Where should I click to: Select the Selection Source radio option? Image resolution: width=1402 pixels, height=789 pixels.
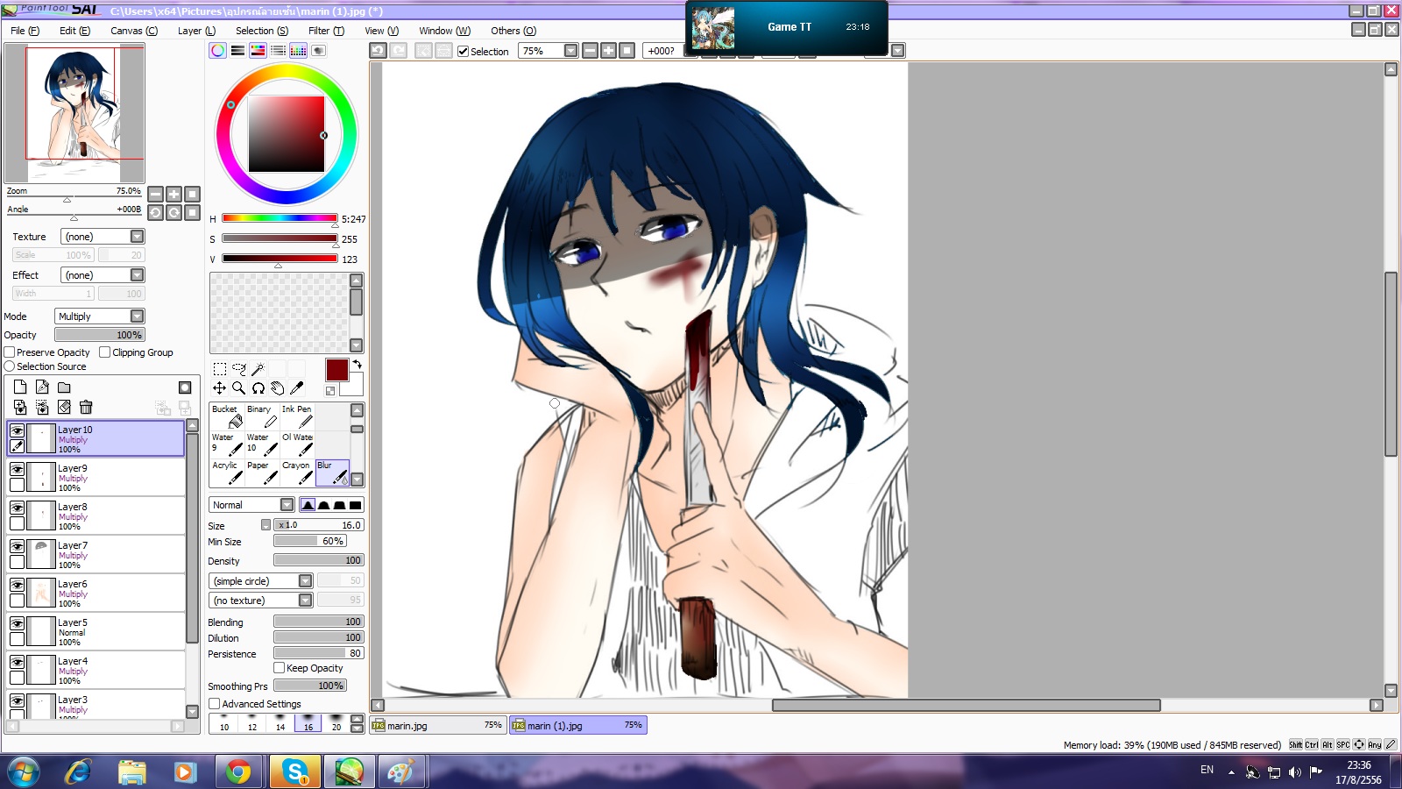(10, 366)
